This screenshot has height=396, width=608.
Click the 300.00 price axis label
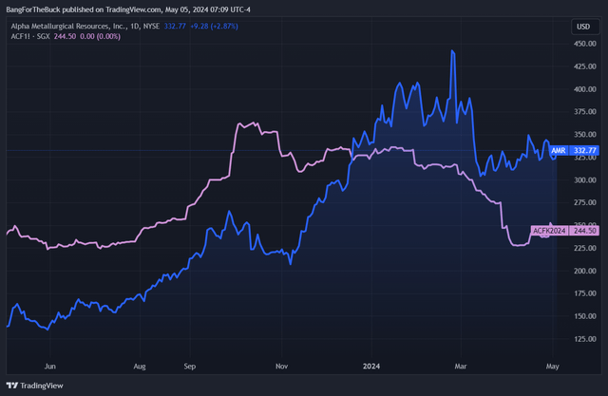585,180
